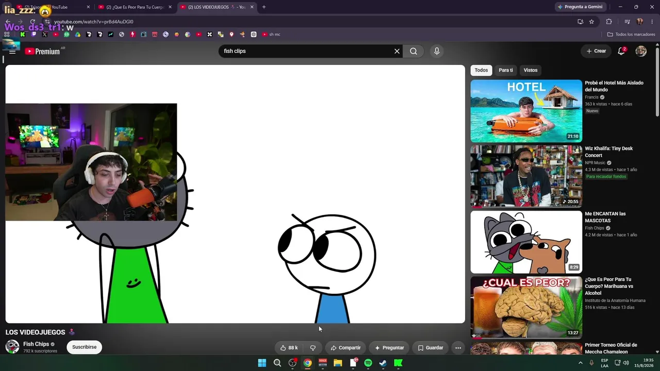Click the video player to pause

click(x=235, y=194)
